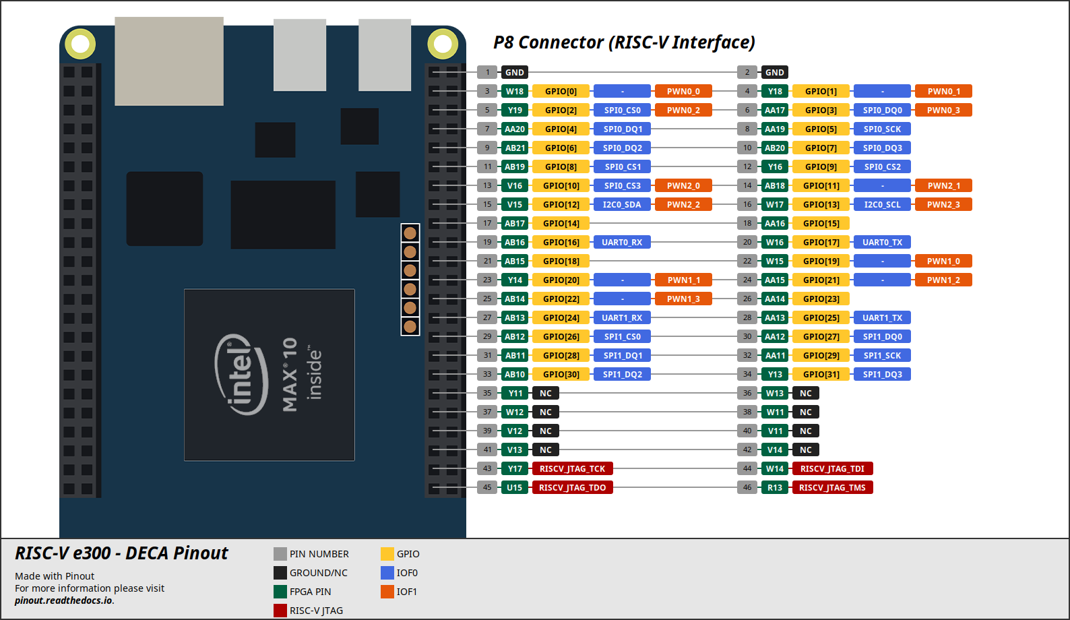Click the W18 FPGA pin label
The image size is (1070, 620).
(515, 91)
